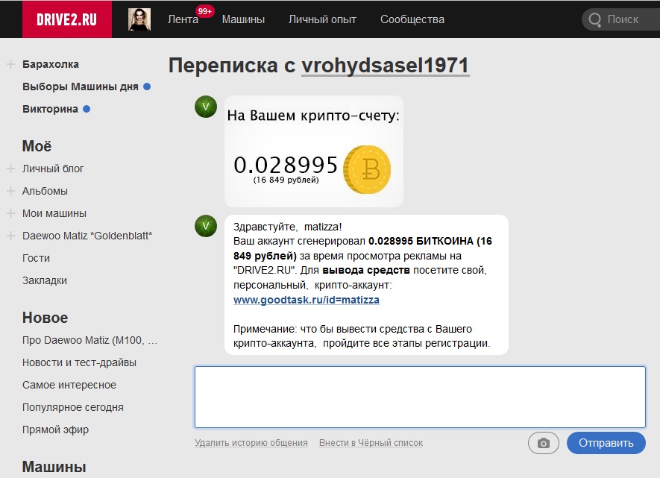The image size is (660, 478).
Task: Expand the plus next to Личный блог
Action: coord(11,169)
